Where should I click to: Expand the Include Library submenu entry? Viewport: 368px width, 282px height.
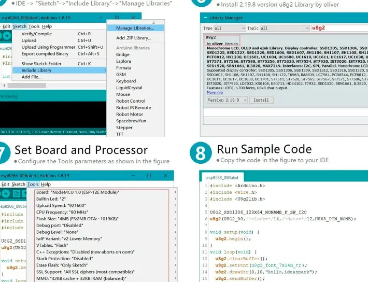(x=60, y=70)
